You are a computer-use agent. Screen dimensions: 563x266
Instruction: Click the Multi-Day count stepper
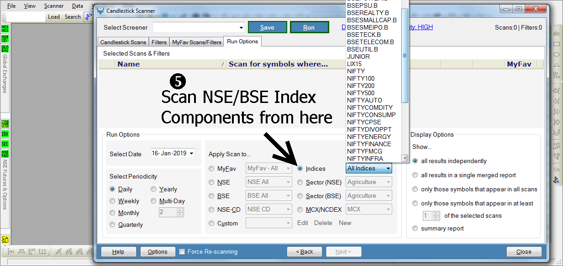tap(180, 212)
